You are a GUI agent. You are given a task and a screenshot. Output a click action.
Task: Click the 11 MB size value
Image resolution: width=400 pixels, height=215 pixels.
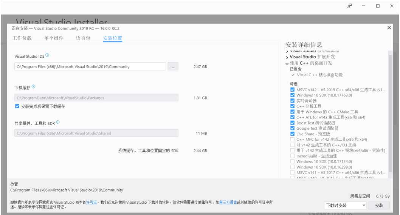[201, 133]
